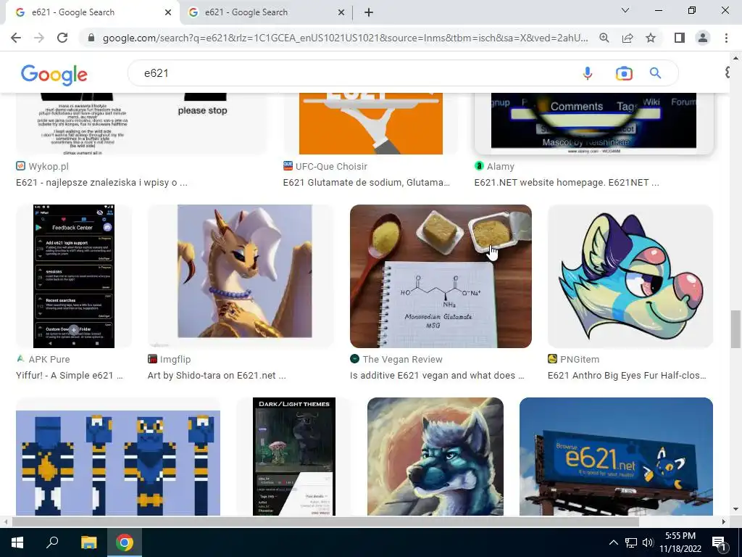Image resolution: width=742 pixels, height=557 pixels.
Task: Bookmark this tab with the star icon
Action: point(651,38)
